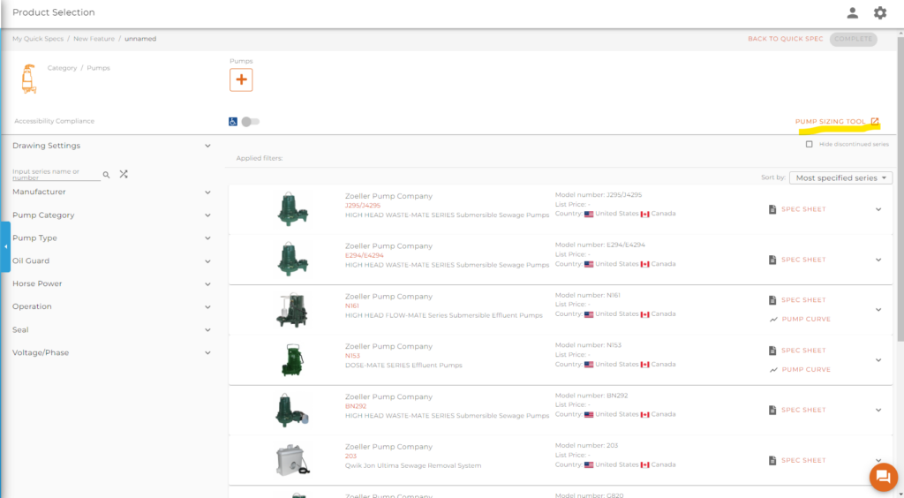This screenshot has width=904, height=498.
Task: Expand the J295/J4295 product row chevron
Action: [878, 210]
